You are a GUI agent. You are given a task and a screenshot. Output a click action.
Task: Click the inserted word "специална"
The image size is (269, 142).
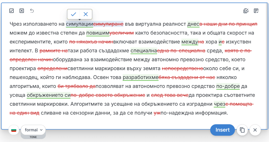pos(144,51)
